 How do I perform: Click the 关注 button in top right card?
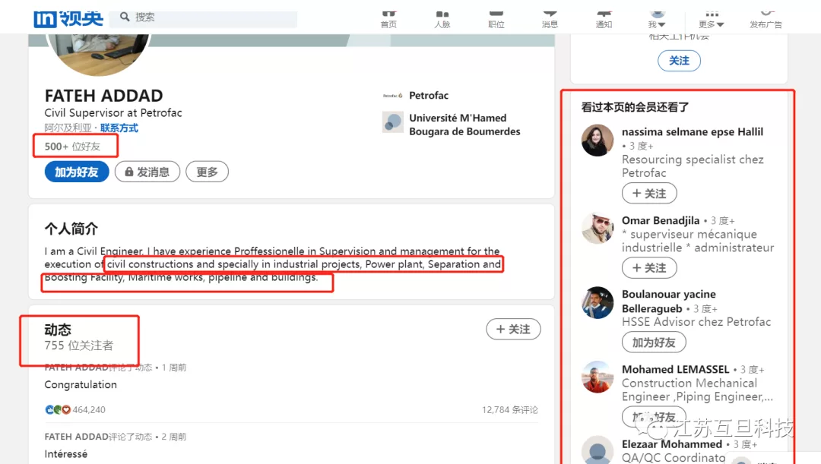(x=679, y=61)
